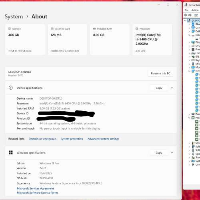Viewport: 200px width, 200px height.
Task: Collapse the Network adapters category arrow
Action: click(x=189, y=71)
